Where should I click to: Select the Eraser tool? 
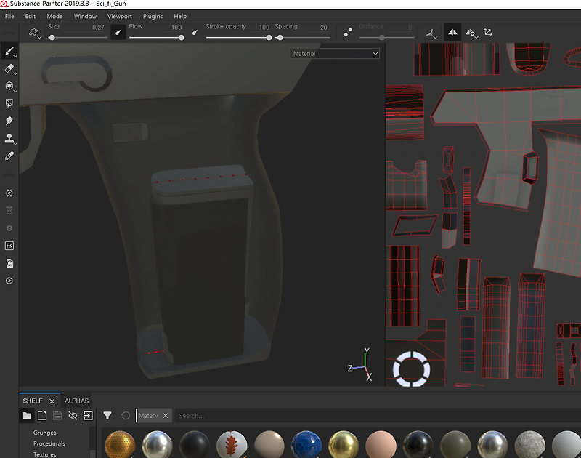tap(9, 69)
